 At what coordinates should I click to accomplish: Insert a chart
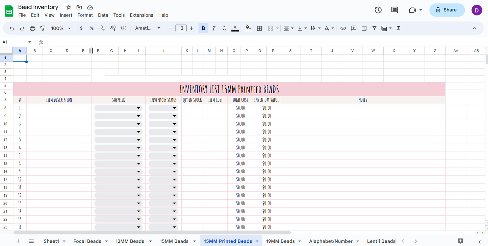click(x=364, y=28)
